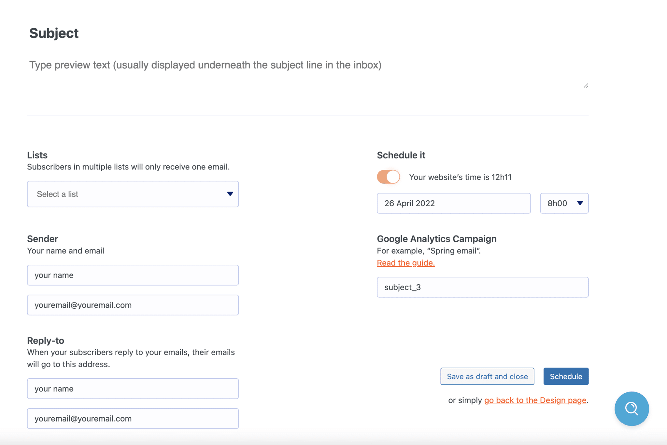Edit Google Analytics campaign field subject_3
The width and height of the screenshot is (667, 445).
pyautogui.click(x=482, y=287)
